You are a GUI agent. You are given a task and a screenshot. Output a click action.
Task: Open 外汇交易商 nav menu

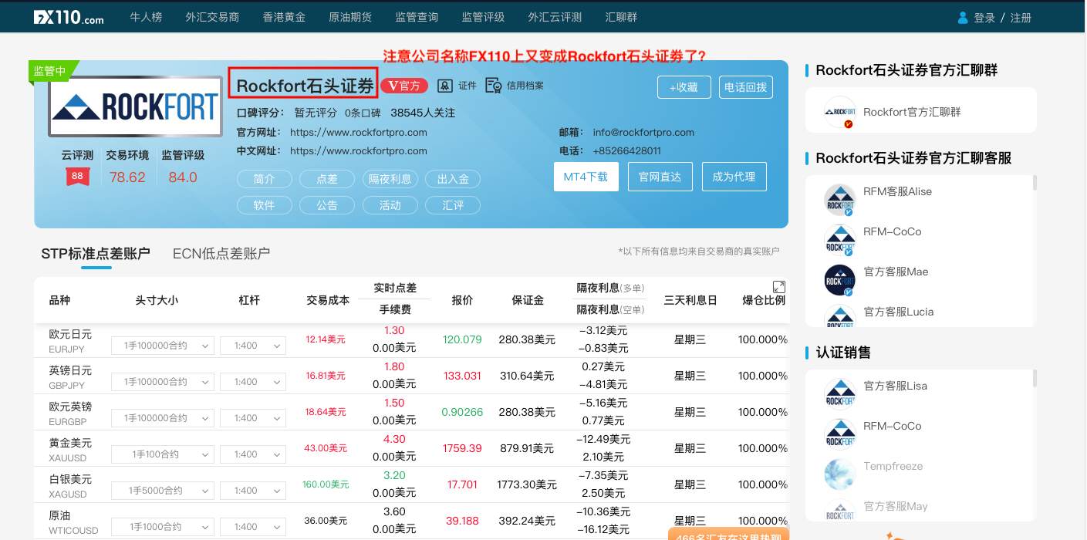pyautogui.click(x=212, y=17)
